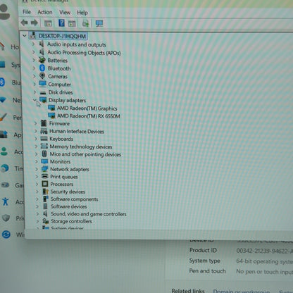Expand the Processors category
Image resolution: width=293 pixels, height=293 pixels.
37,184
